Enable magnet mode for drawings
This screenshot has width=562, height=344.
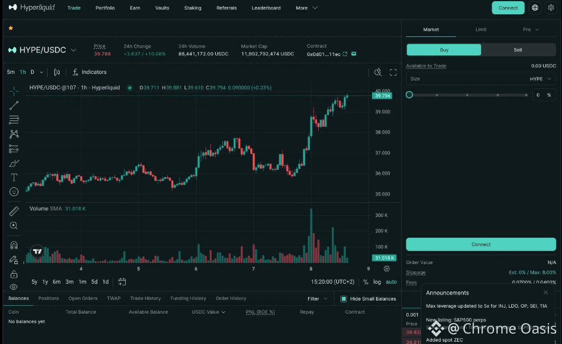pyautogui.click(x=14, y=246)
